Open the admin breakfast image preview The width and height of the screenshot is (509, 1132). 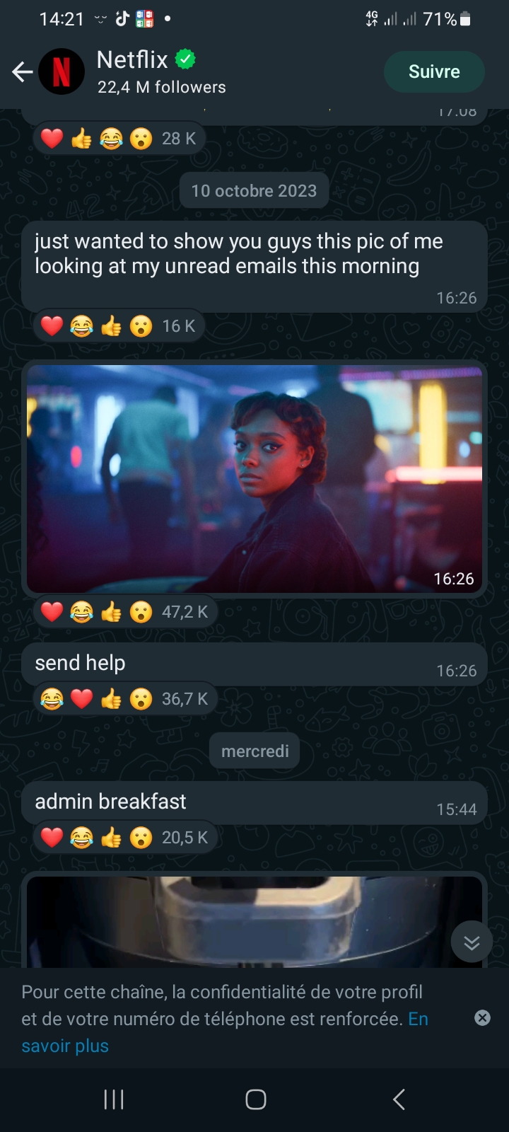click(x=255, y=921)
